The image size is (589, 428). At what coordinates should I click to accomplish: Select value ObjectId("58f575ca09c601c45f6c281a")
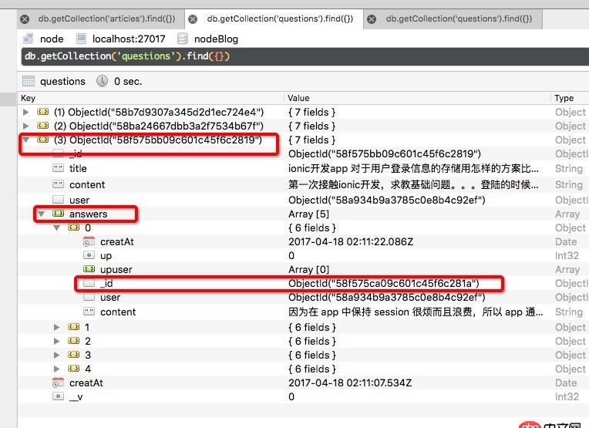pos(384,283)
